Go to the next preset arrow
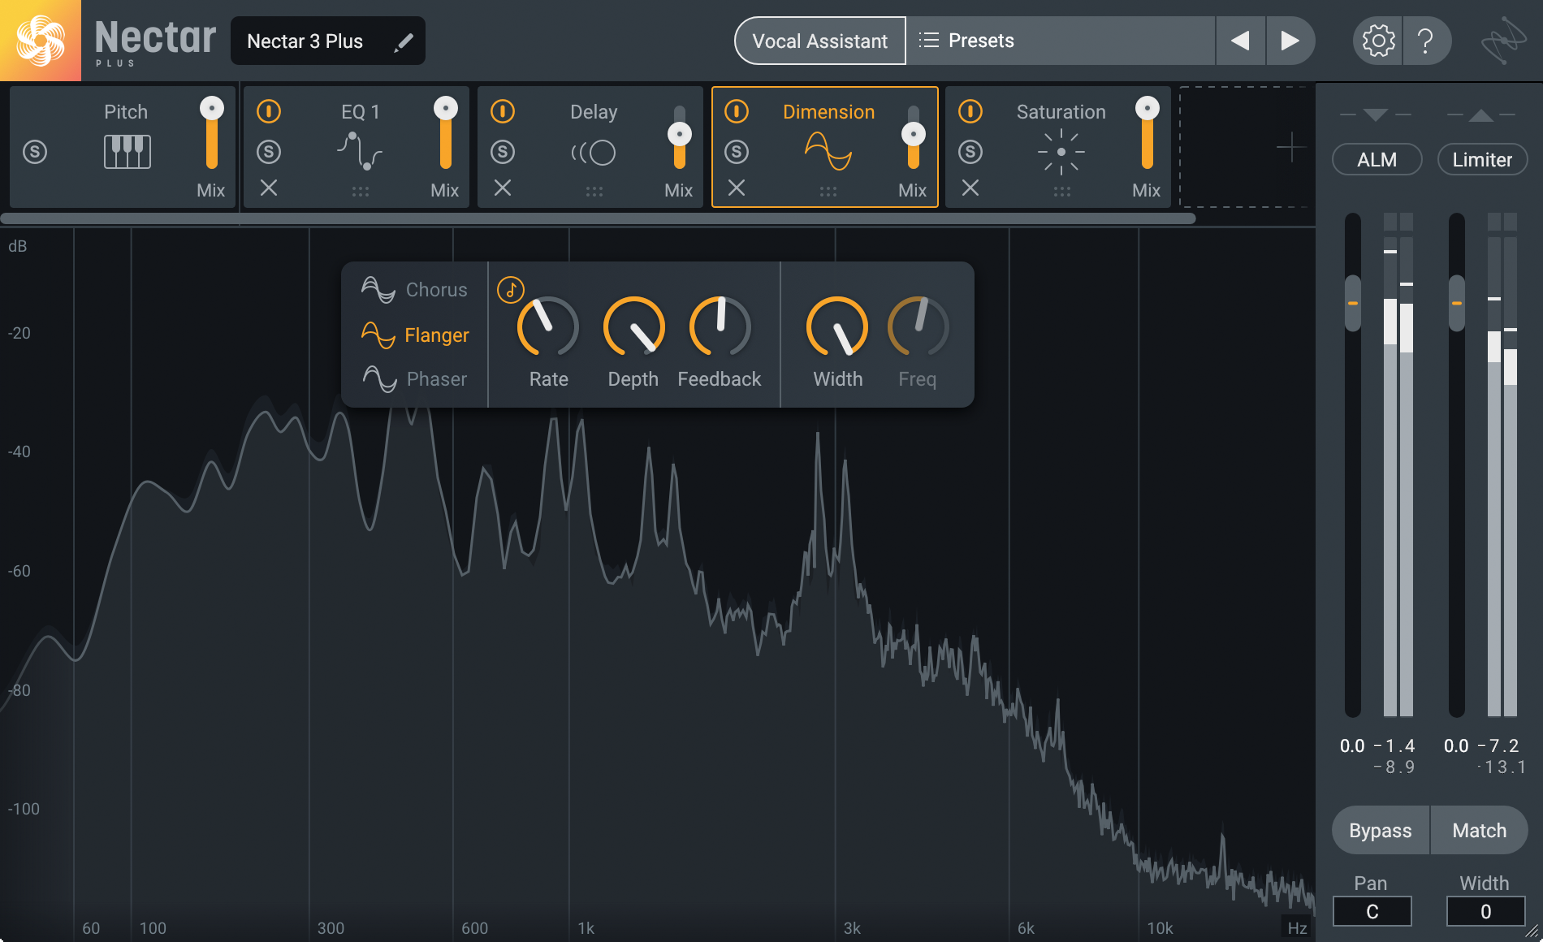Screen dimensions: 1543x942 point(1290,41)
